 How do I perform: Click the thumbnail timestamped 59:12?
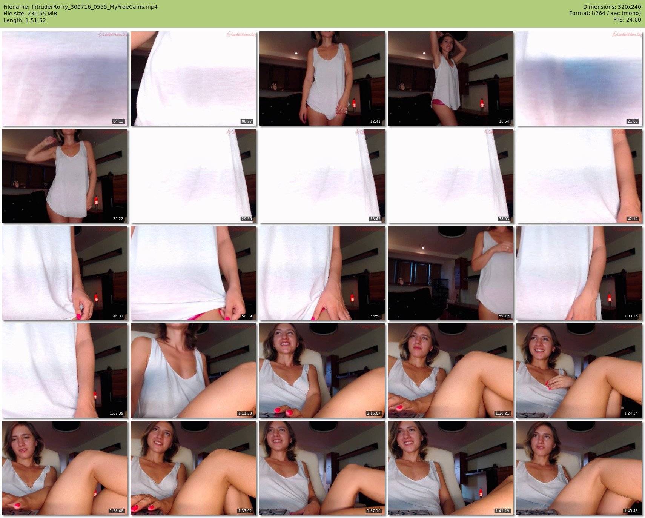coord(450,273)
